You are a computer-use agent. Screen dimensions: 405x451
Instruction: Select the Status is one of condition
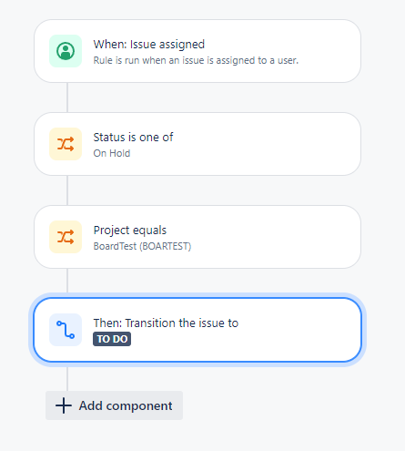point(197,144)
